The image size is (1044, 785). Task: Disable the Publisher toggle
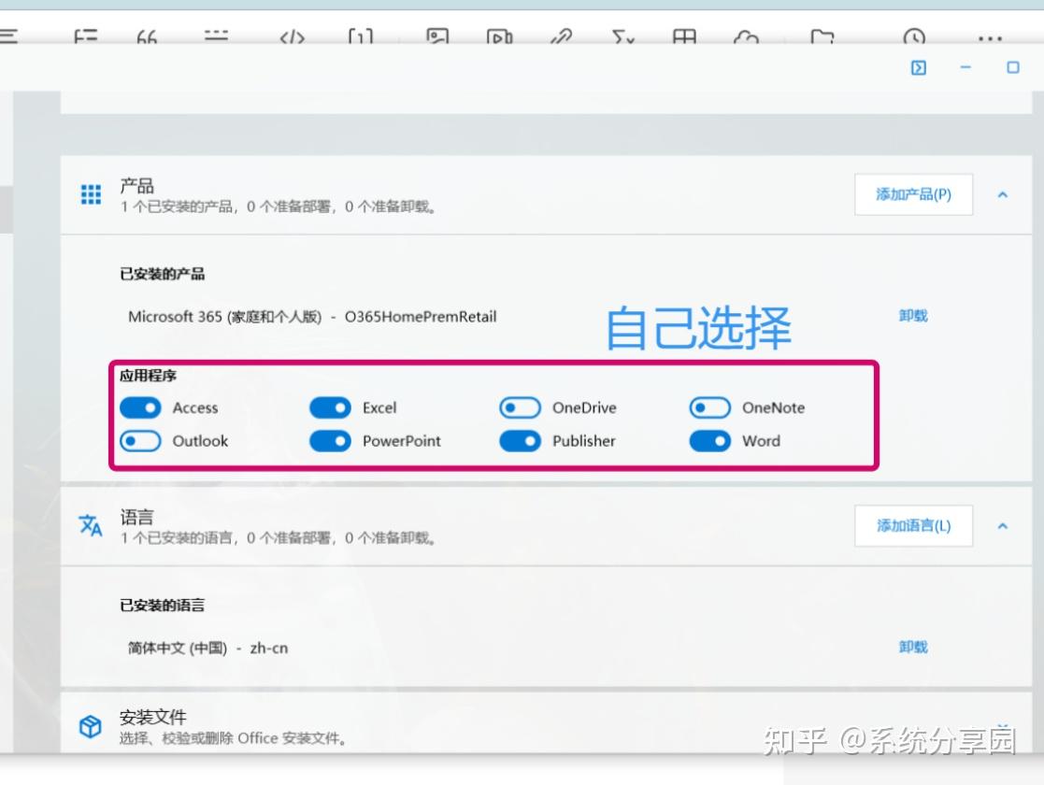[x=520, y=441]
